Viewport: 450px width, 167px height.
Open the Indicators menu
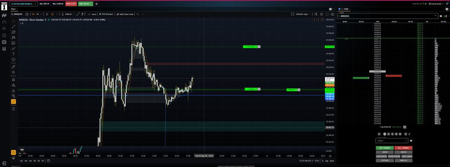pyautogui.click(x=67, y=14)
